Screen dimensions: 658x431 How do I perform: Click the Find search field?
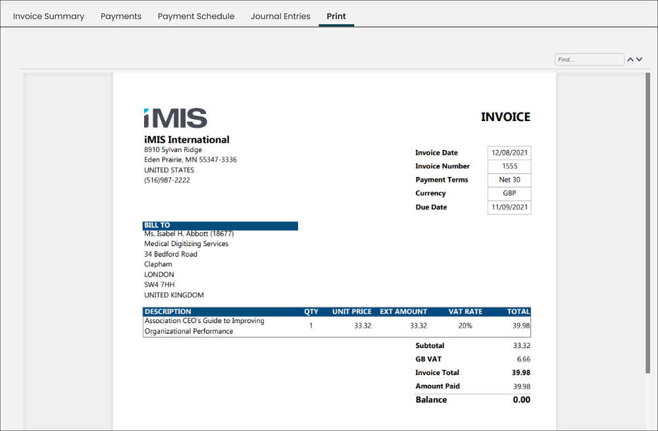[x=589, y=60]
